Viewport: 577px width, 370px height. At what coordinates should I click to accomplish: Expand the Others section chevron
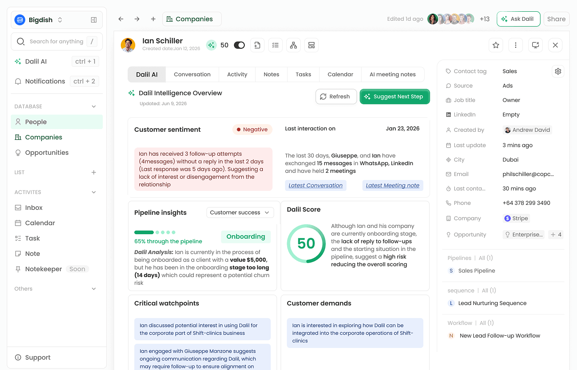94,289
